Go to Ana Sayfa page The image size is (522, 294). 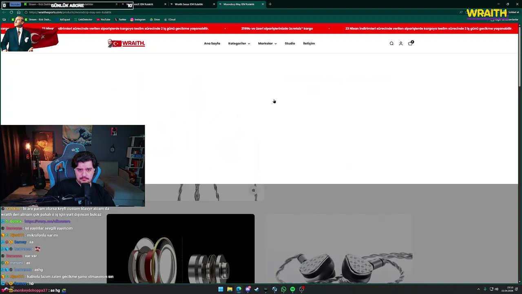click(x=212, y=43)
